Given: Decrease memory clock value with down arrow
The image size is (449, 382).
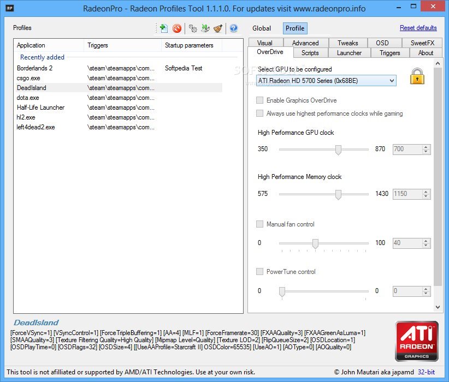Looking at the screenshot, I should (x=426, y=196).
